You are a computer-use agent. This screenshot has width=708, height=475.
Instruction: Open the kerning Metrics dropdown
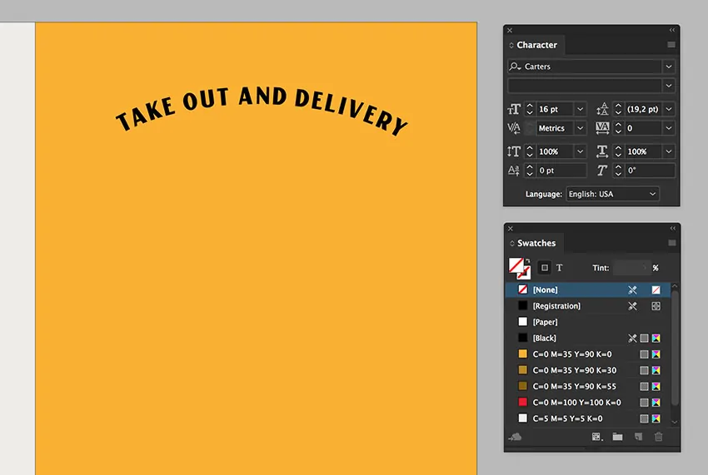580,129
